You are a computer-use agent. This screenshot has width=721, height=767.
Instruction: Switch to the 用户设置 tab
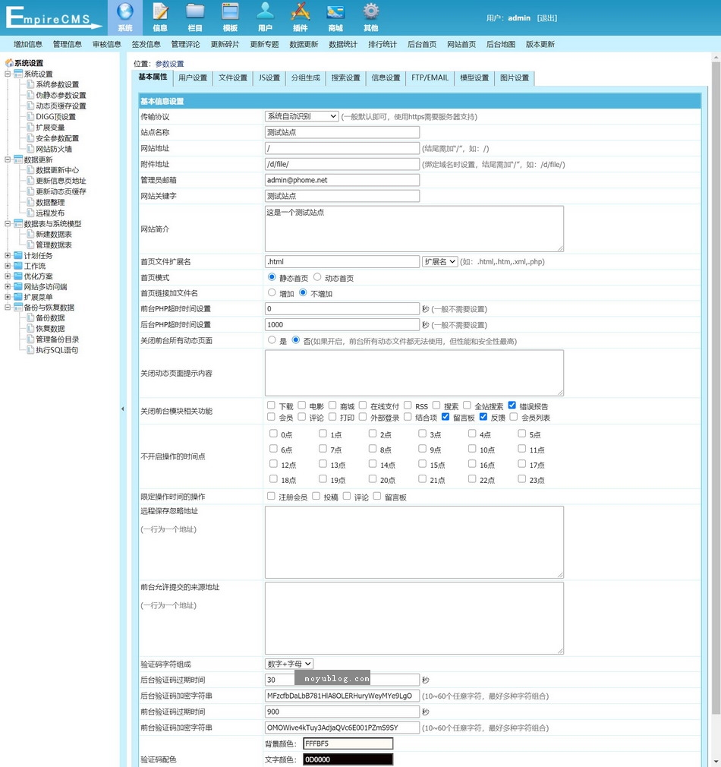(x=193, y=77)
